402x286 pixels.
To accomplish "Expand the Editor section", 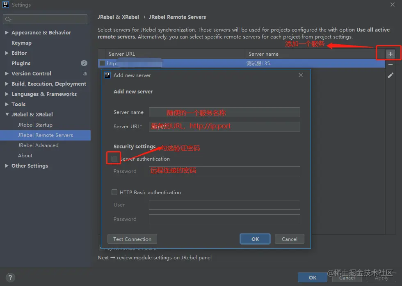I will pos(7,53).
